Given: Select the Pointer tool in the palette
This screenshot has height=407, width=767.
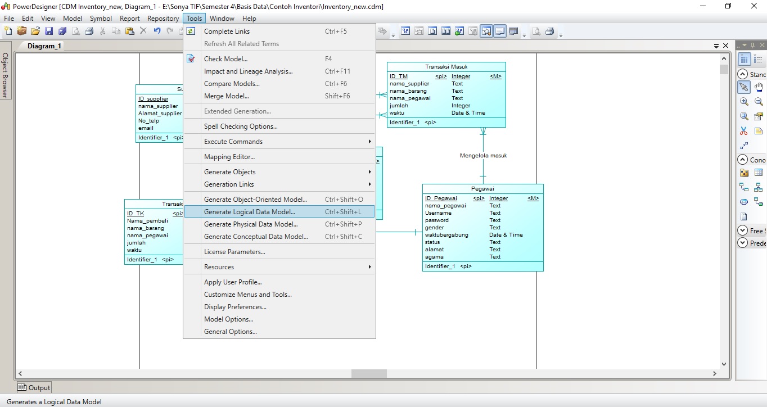Looking at the screenshot, I should [x=744, y=87].
